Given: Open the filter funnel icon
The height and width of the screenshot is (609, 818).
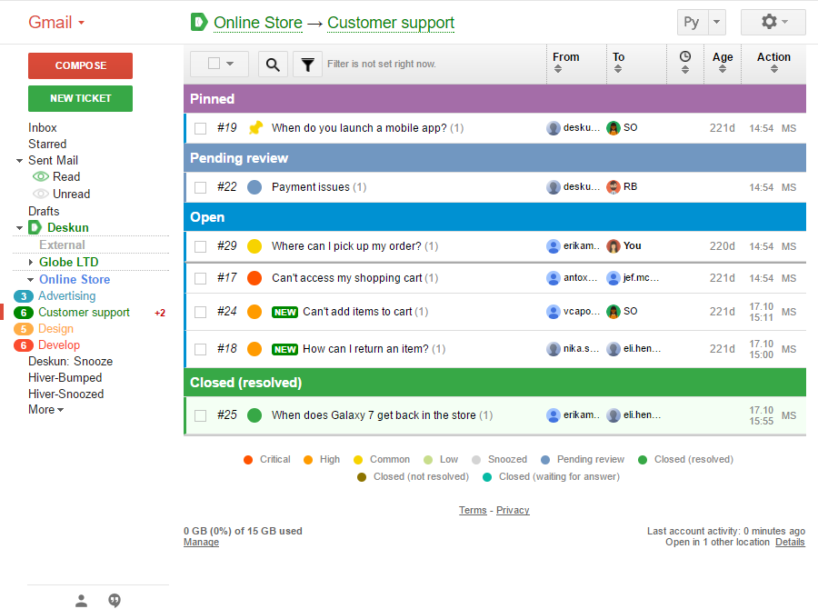Looking at the screenshot, I should pyautogui.click(x=308, y=64).
